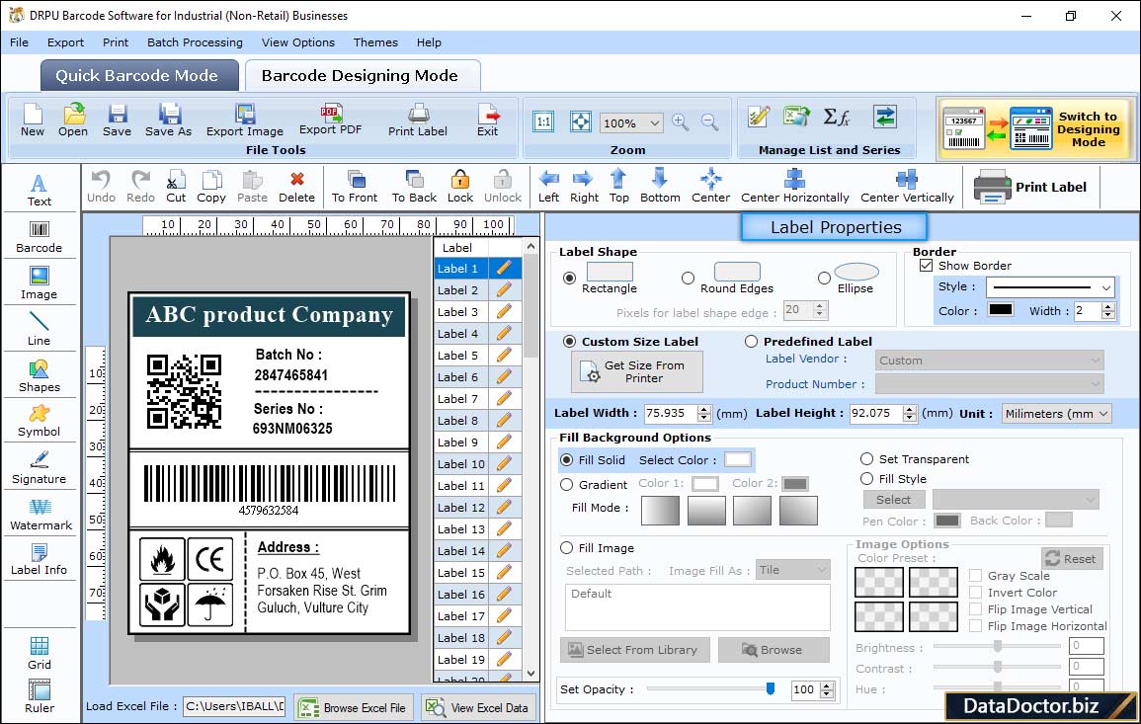Select Set Transparent background option
This screenshot has height=724, width=1141.
tap(866, 459)
